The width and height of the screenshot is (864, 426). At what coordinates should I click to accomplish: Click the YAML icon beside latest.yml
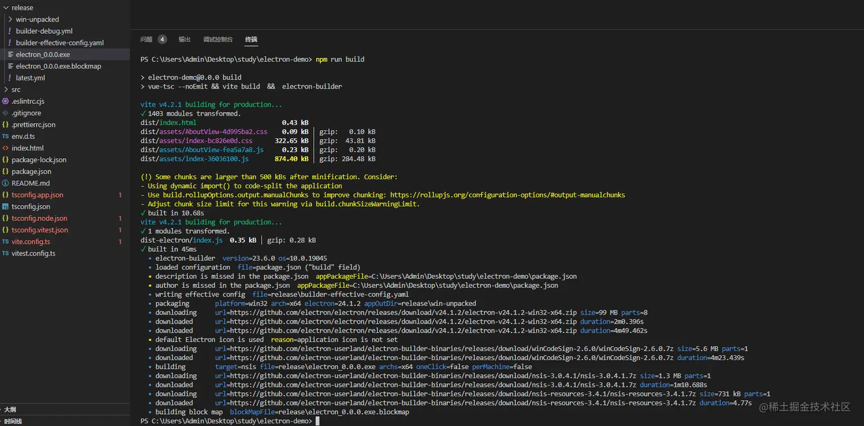point(10,78)
